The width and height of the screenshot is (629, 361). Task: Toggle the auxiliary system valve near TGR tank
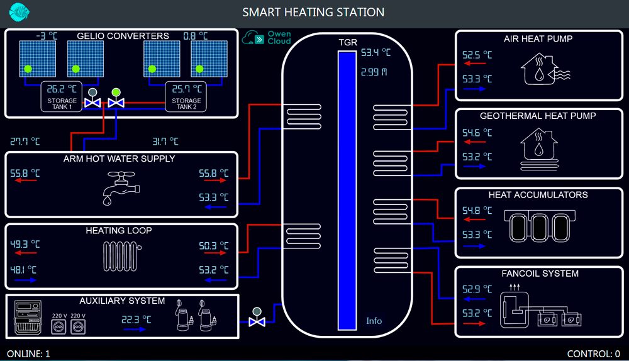[x=256, y=319]
